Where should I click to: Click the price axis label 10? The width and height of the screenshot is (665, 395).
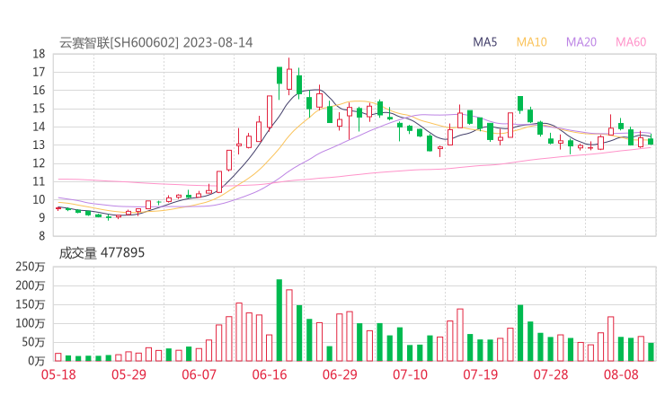pyautogui.click(x=39, y=199)
